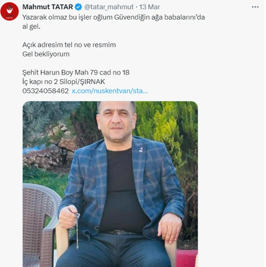The width and height of the screenshot is (266, 267).
Task: Click the phone number 05324058462
Action: click(x=46, y=91)
